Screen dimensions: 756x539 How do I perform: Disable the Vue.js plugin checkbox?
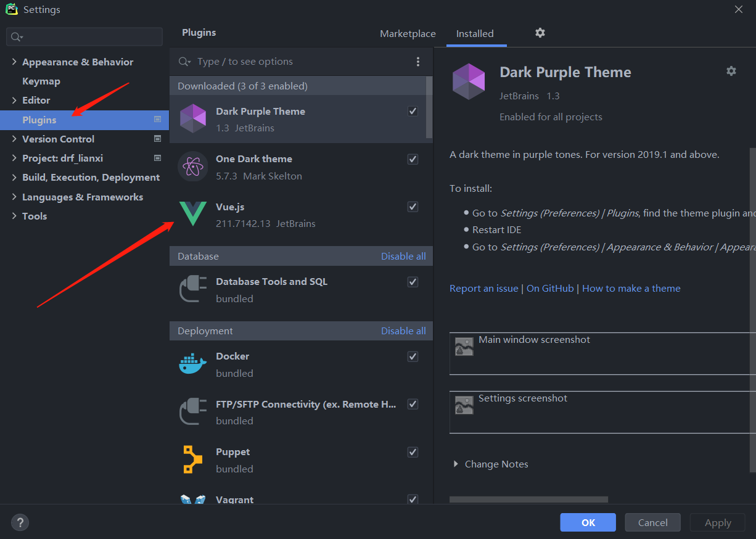coord(413,207)
